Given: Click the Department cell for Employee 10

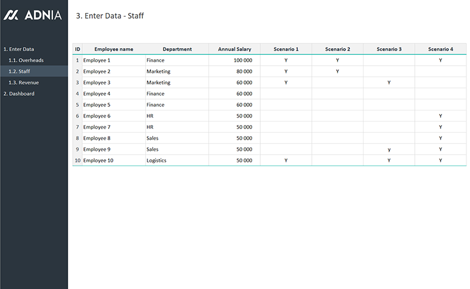Looking at the screenshot, I should click(176, 160).
